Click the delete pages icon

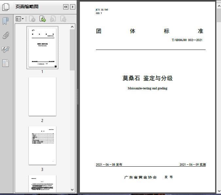coord(32,19)
